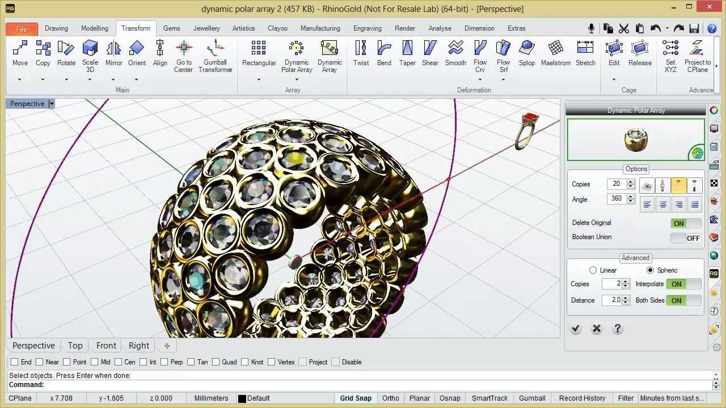Enable the Near osnap checkbox

(39, 362)
